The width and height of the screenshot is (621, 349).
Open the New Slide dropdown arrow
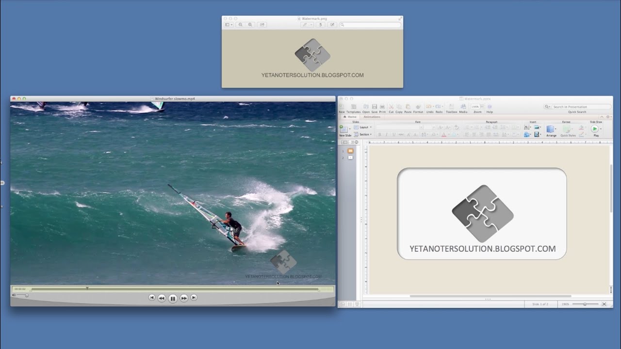(350, 129)
